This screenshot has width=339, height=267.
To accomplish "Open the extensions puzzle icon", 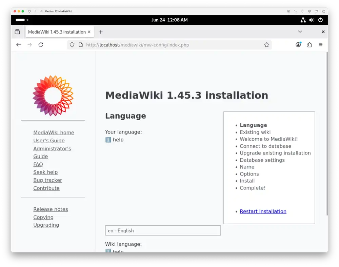I will click(x=310, y=45).
